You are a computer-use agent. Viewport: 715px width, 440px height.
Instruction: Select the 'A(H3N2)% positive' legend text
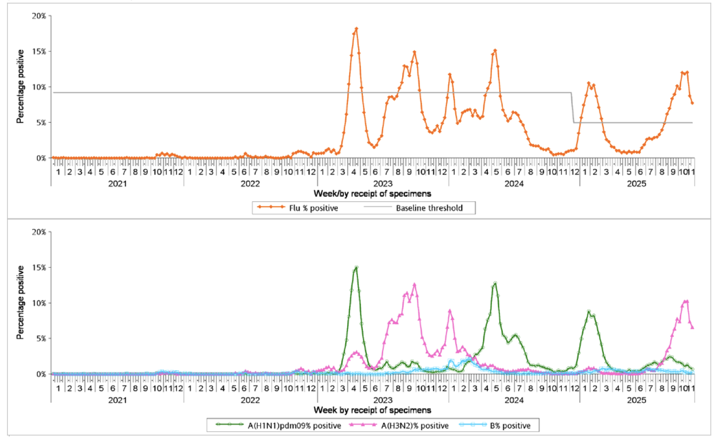(x=415, y=426)
